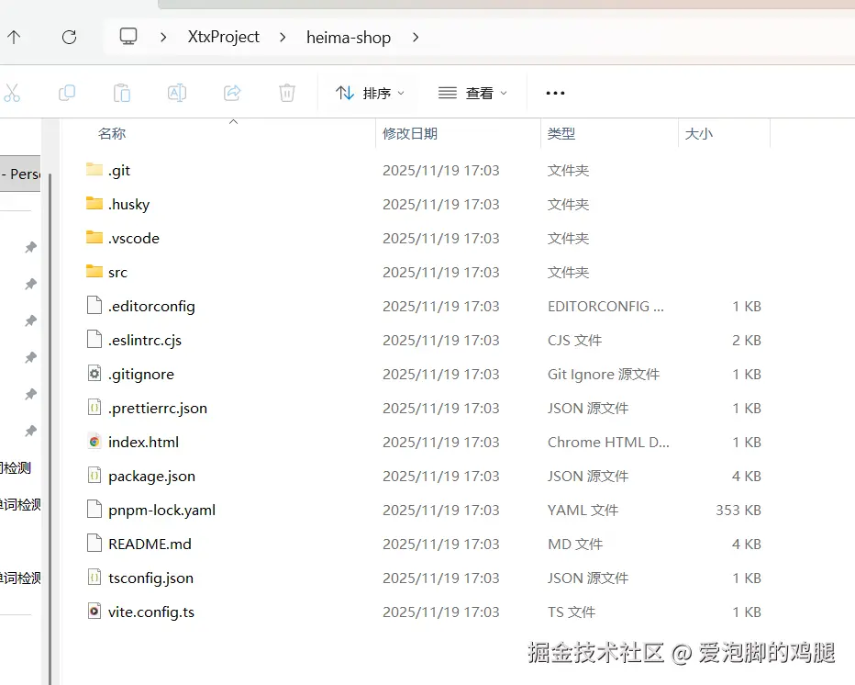Select the README.md file name
This screenshot has height=685, width=855.
pyautogui.click(x=150, y=545)
